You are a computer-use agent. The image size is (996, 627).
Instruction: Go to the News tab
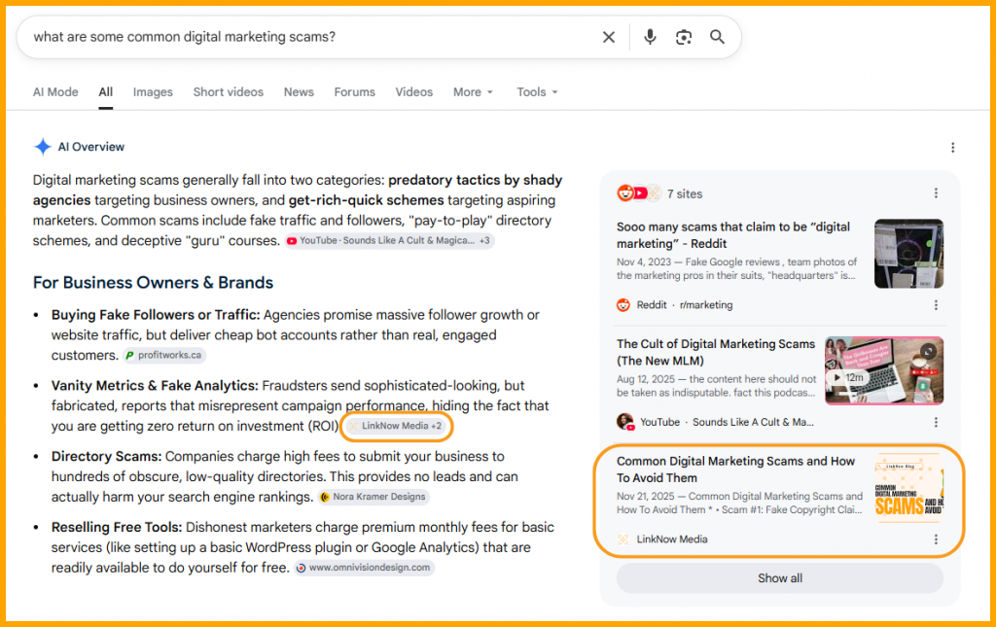point(299,92)
